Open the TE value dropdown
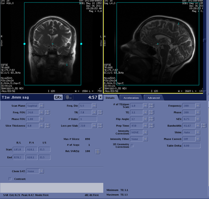 click(145, 112)
